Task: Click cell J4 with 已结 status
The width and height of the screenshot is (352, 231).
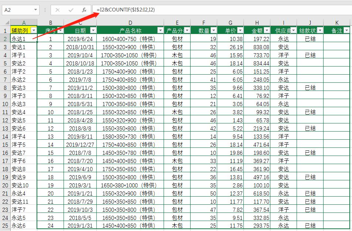Action: [x=310, y=55]
